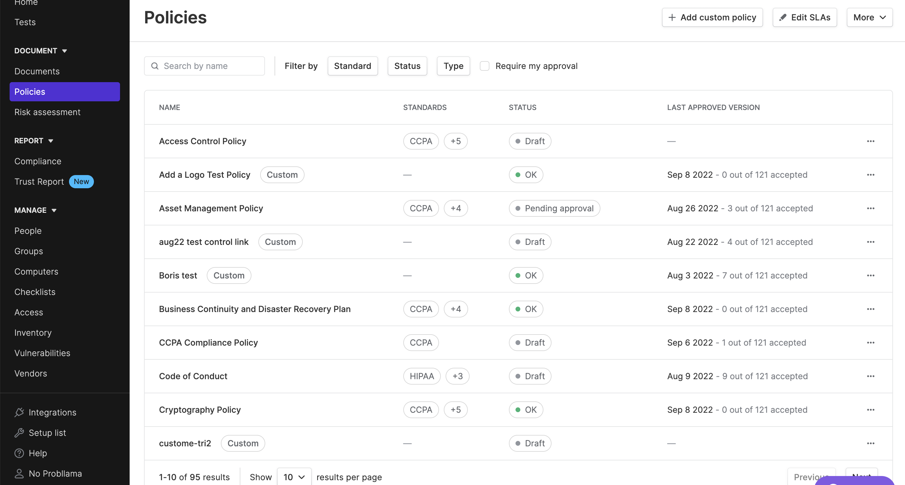Screen dimensions: 905x485
Task: Open options menu for Business Continuity plan row
Action: pyautogui.click(x=870, y=309)
